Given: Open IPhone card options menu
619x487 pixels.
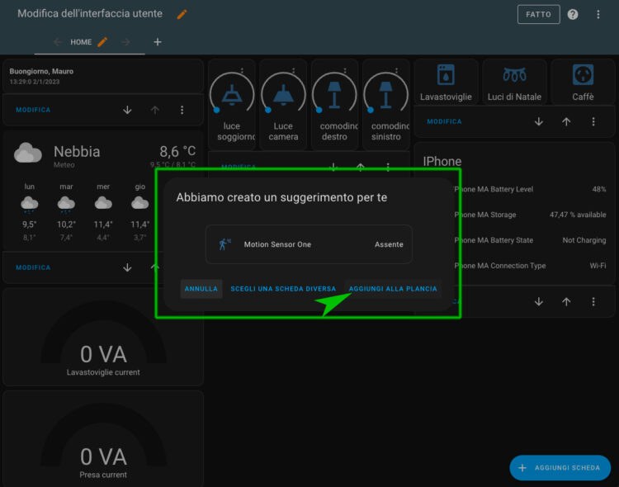Looking at the screenshot, I should coord(593,302).
